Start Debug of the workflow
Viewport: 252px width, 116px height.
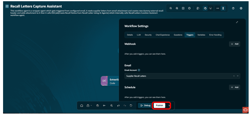tap(145, 106)
